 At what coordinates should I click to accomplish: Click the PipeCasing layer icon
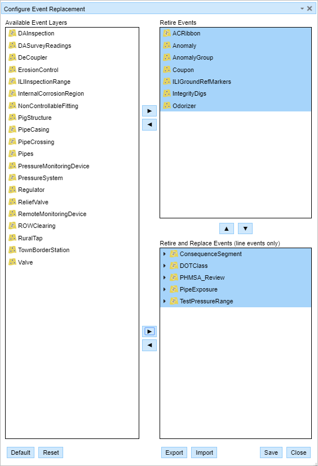12,129
